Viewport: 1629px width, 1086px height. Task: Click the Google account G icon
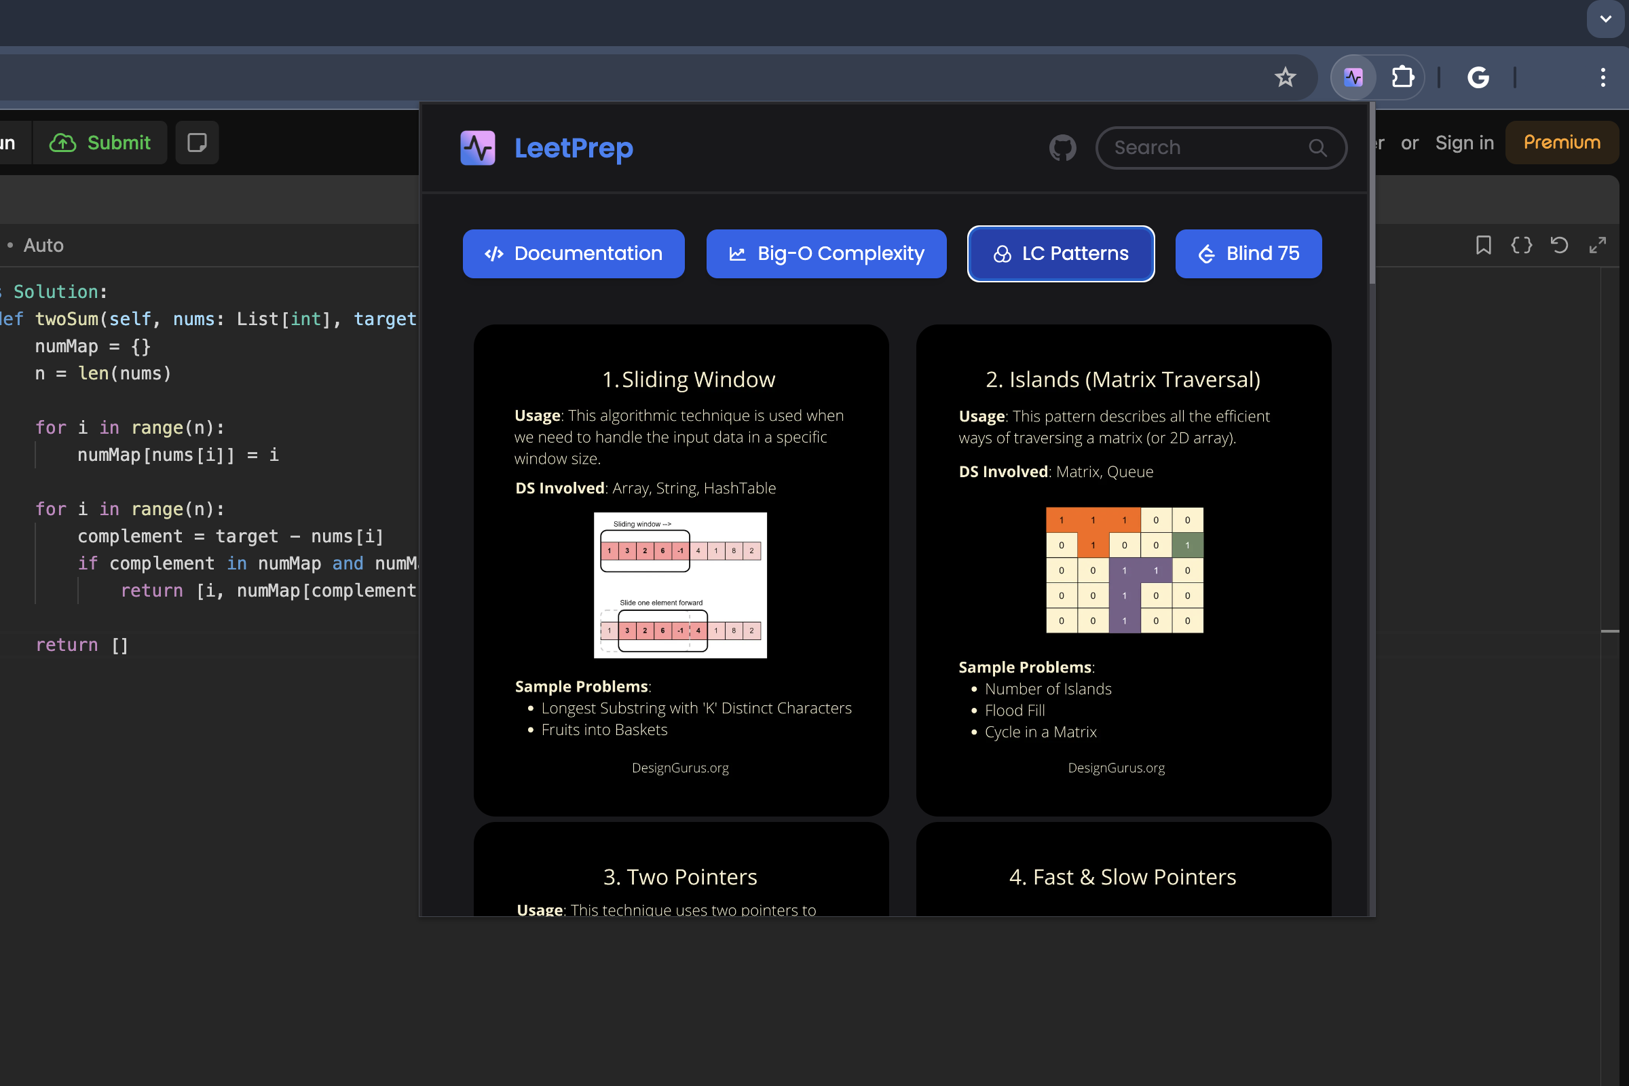tap(1478, 77)
